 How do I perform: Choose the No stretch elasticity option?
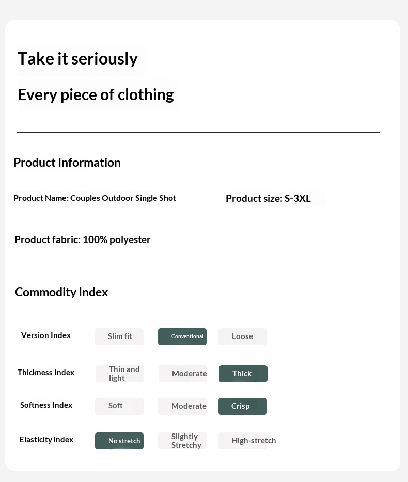(119, 441)
